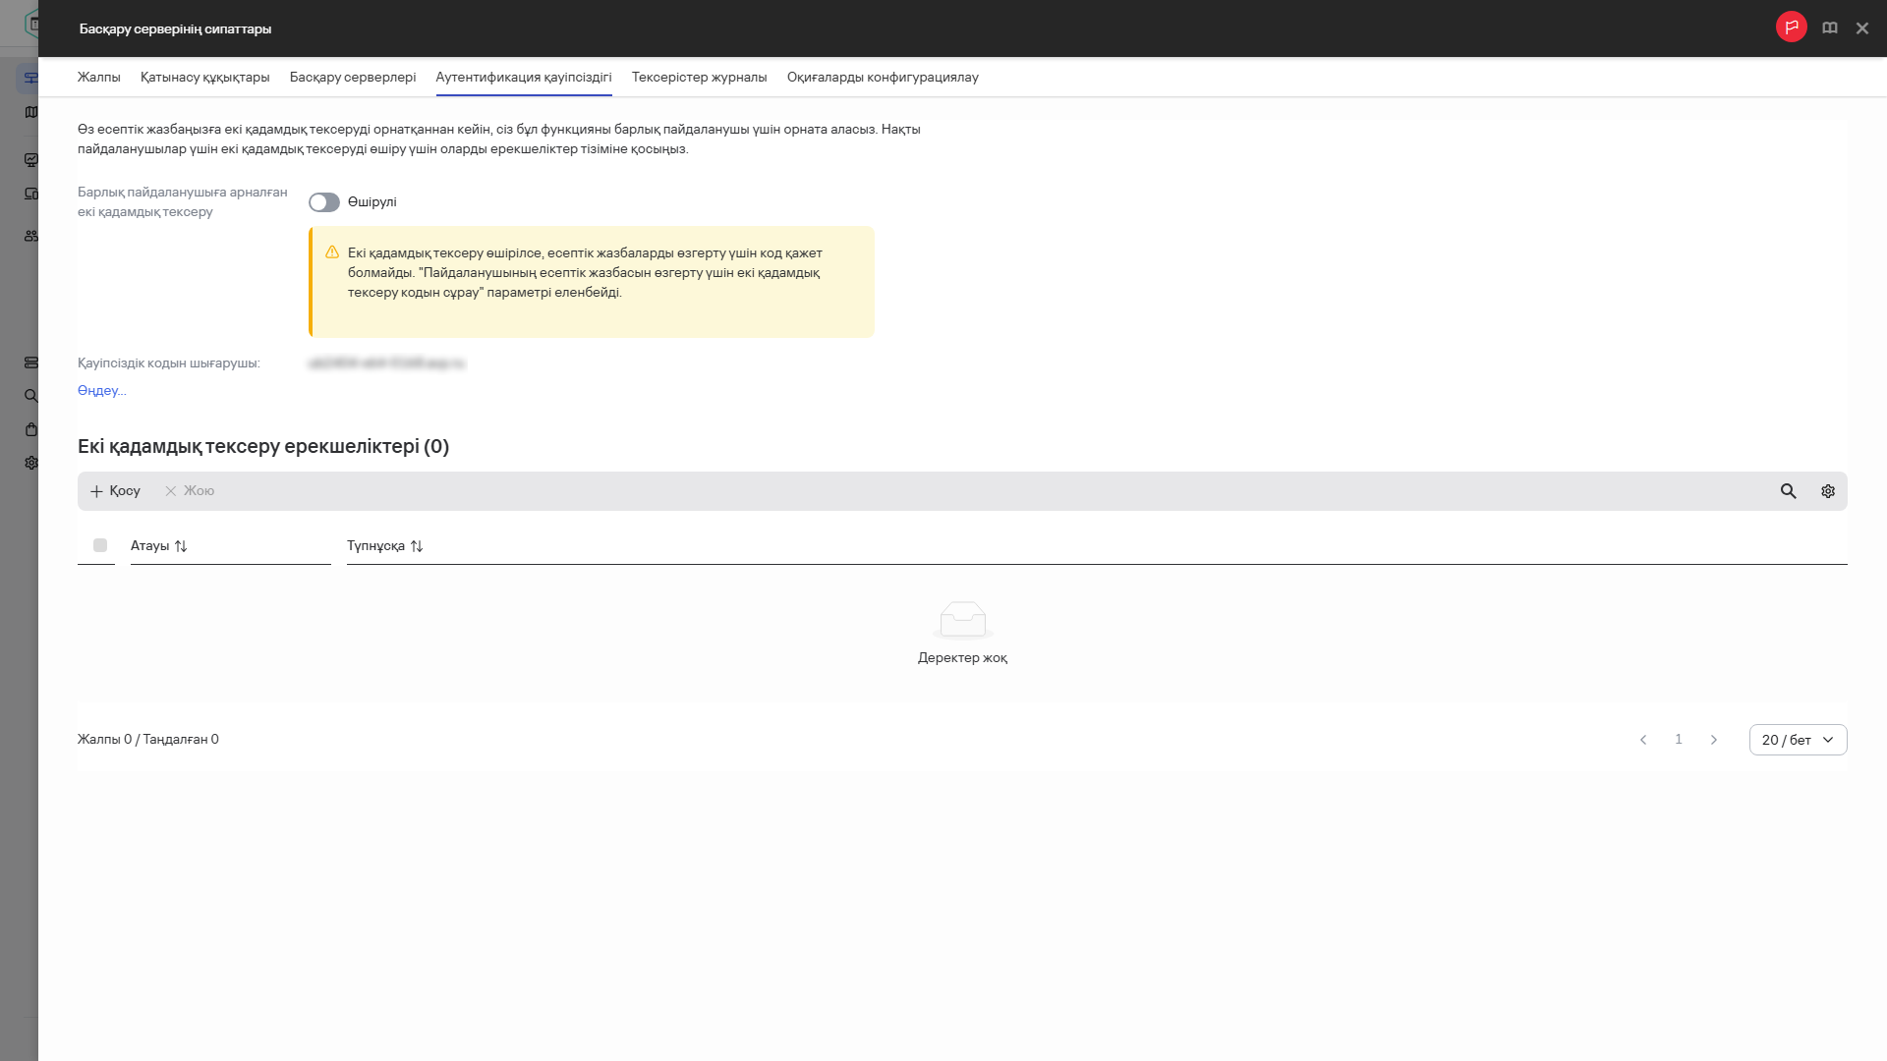The height and width of the screenshot is (1061, 1887).
Task: Switch to the Басқару серверлері tab
Action: [352, 78]
